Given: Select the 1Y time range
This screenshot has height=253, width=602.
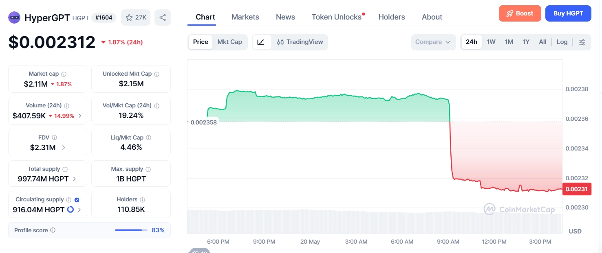Looking at the screenshot, I should click(x=526, y=42).
